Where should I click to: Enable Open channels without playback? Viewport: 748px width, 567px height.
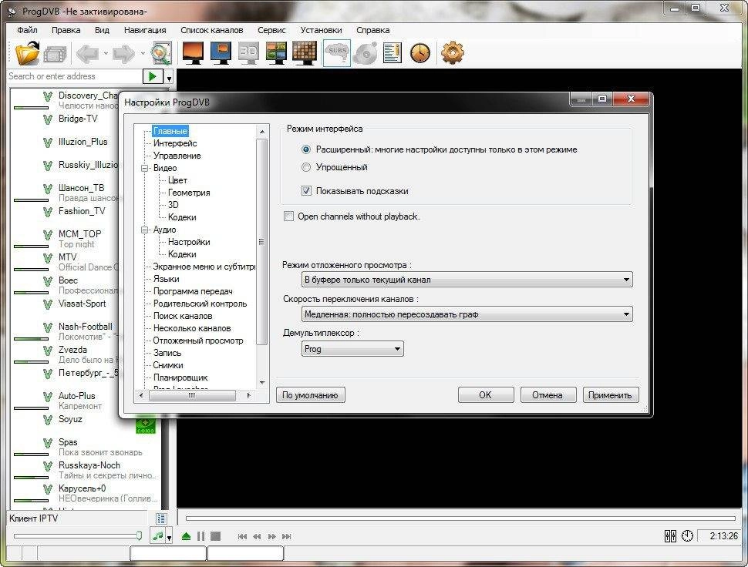[x=288, y=216]
